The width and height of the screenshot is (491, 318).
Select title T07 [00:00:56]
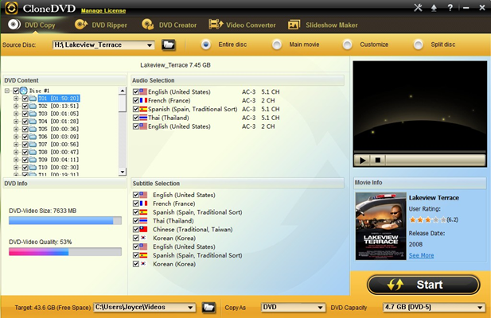(59, 145)
